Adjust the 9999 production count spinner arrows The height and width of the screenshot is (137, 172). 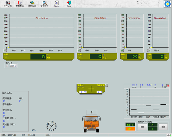click(x=16, y=66)
